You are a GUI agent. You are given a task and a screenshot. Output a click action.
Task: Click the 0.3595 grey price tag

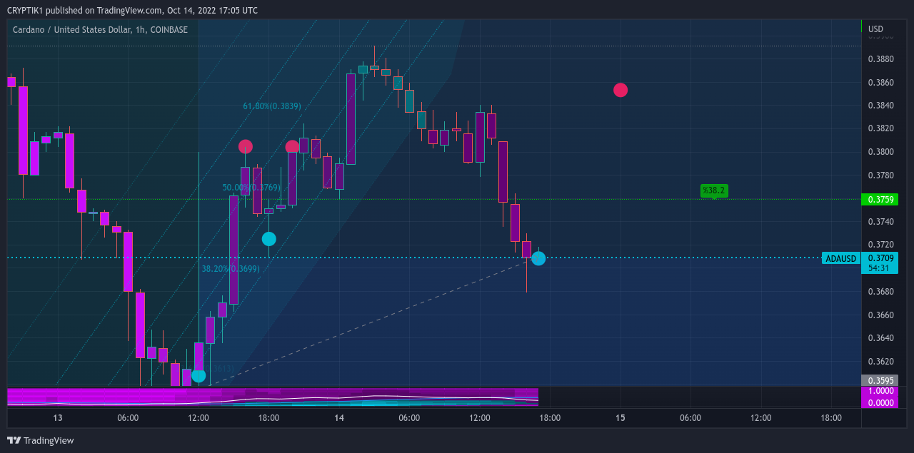pyautogui.click(x=879, y=380)
